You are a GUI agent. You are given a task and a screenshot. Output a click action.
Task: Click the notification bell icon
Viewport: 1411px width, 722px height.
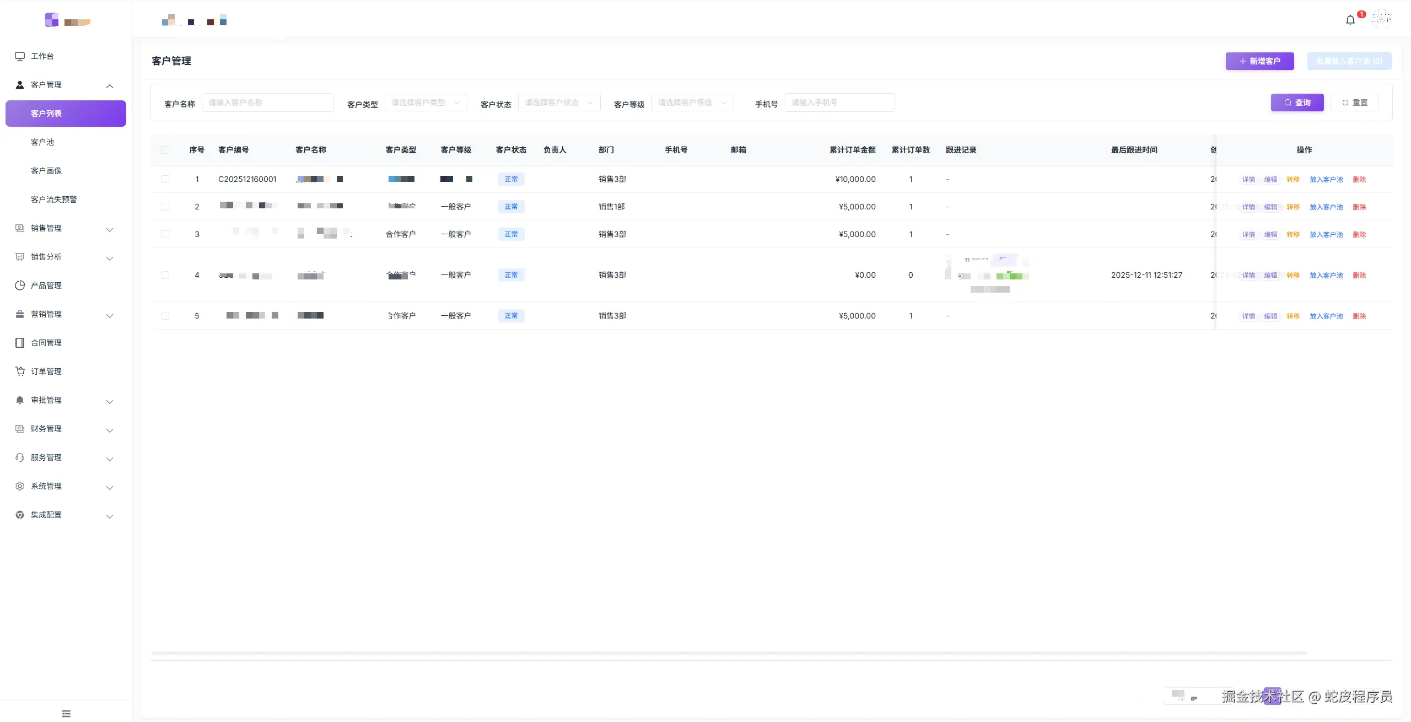pos(1350,20)
